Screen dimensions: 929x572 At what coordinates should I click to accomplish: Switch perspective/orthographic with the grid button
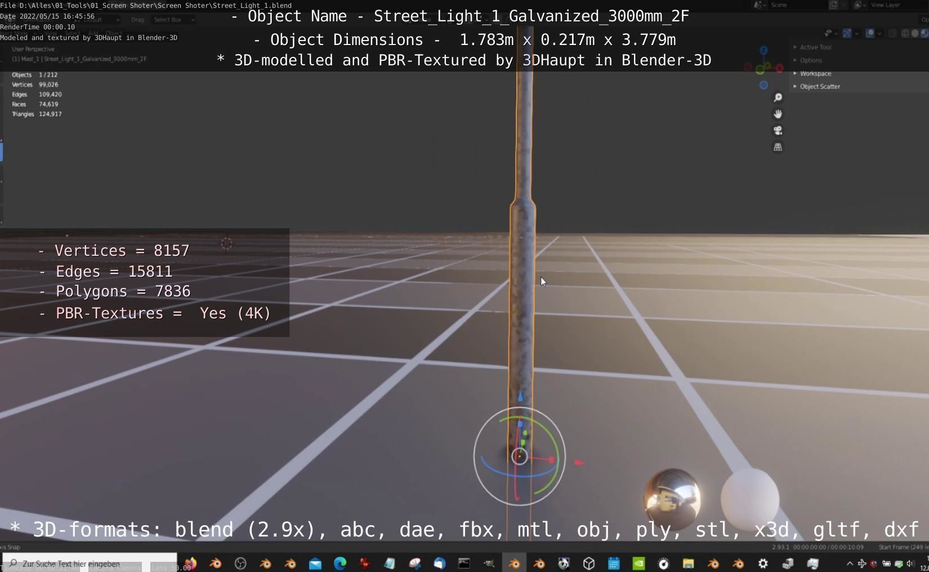pyautogui.click(x=778, y=148)
